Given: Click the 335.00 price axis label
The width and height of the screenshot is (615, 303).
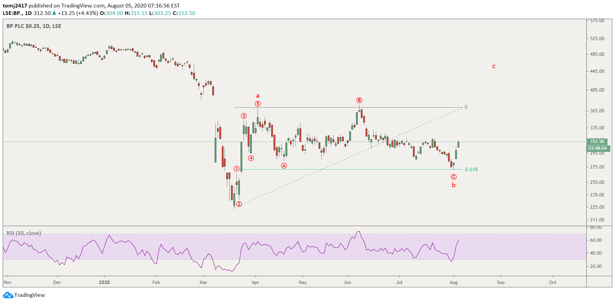Looking at the screenshot, I should click(x=597, y=128).
